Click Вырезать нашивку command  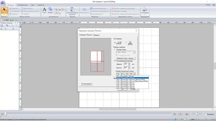[119, 11]
